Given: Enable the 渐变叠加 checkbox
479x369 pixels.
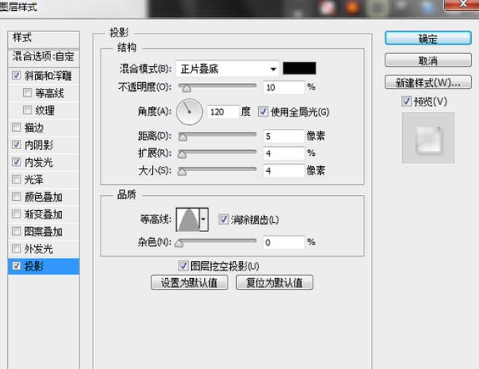Looking at the screenshot, I should coord(17,214).
